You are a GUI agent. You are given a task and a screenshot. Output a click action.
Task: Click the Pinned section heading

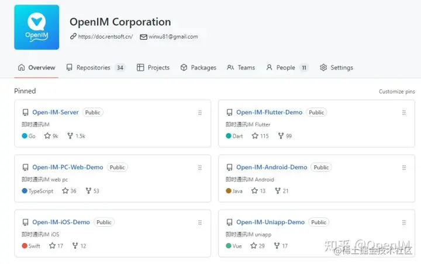point(25,91)
